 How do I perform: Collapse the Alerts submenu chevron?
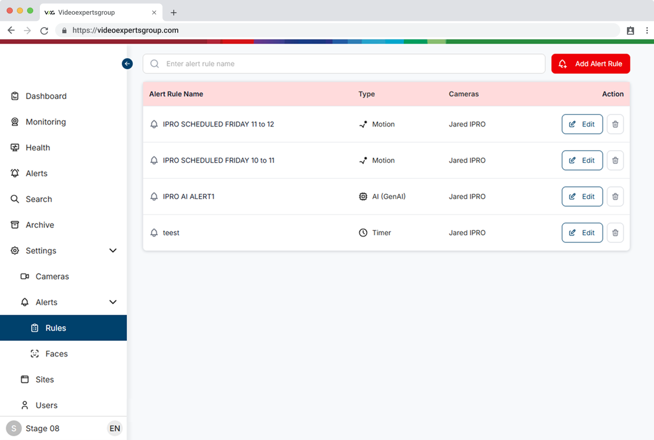point(113,303)
